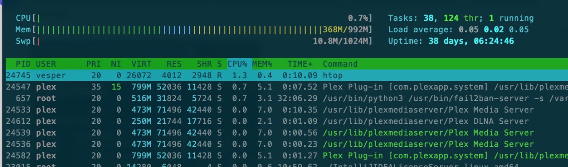Click root user in fail2ban row
This screenshot has width=568, height=167.
pyautogui.click(x=46, y=99)
